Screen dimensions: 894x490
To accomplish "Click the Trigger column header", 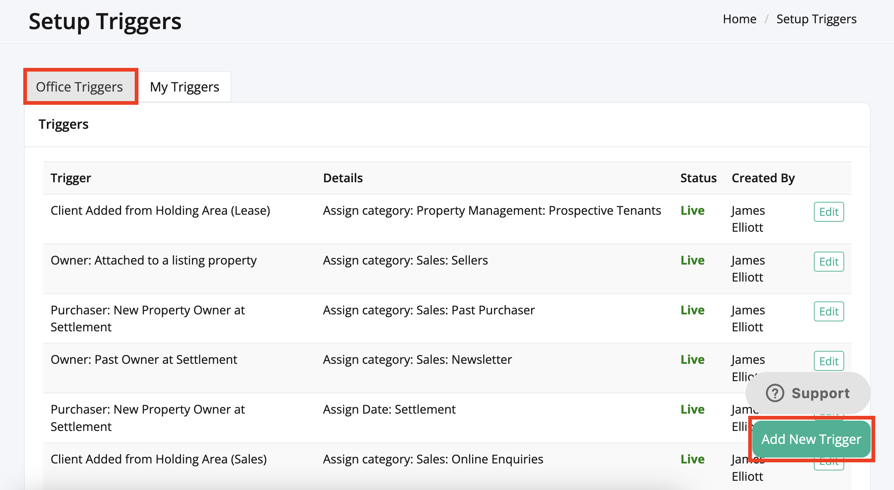I will 71,178.
